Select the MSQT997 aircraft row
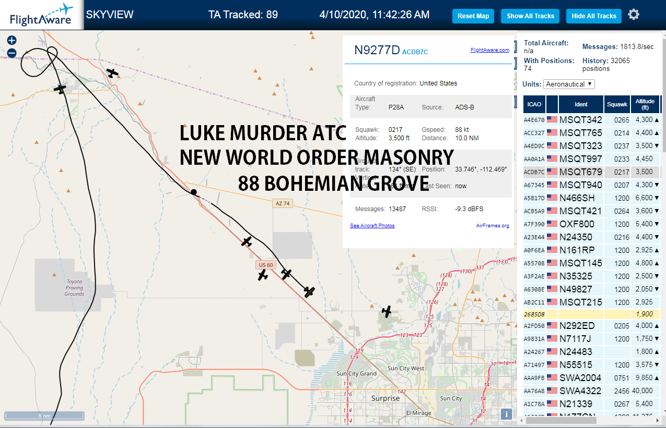Screen dimensions: 666x428 592,159
